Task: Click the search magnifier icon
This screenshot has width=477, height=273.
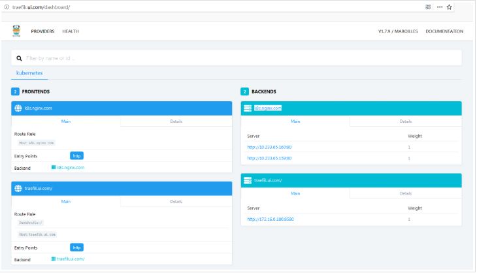Action: click(19, 58)
